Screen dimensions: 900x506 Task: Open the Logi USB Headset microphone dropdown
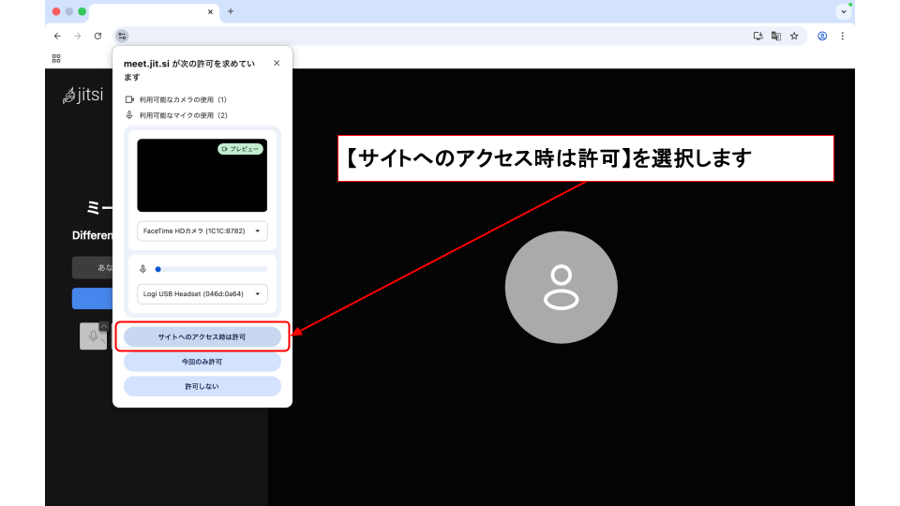(202, 293)
